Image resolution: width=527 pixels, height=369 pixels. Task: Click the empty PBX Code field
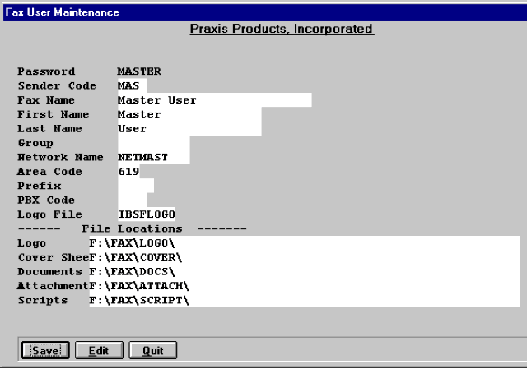click(x=132, y=200)
